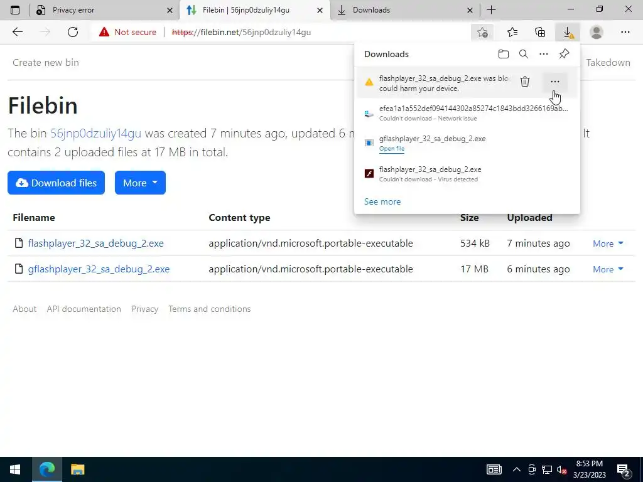Open a new tab with plus icon
This screenshot has height=482, width=643.
click(491, 10)
